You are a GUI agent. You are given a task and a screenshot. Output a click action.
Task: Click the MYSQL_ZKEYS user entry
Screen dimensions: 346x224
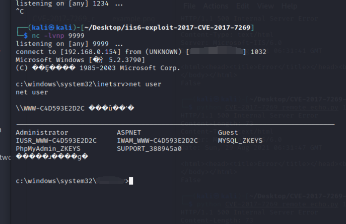coord(240,141)
